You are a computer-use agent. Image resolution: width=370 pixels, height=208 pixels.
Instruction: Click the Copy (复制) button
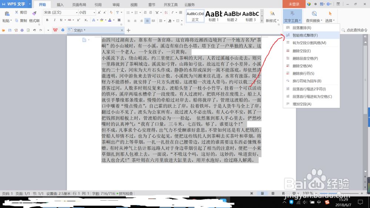pos(21,20)
